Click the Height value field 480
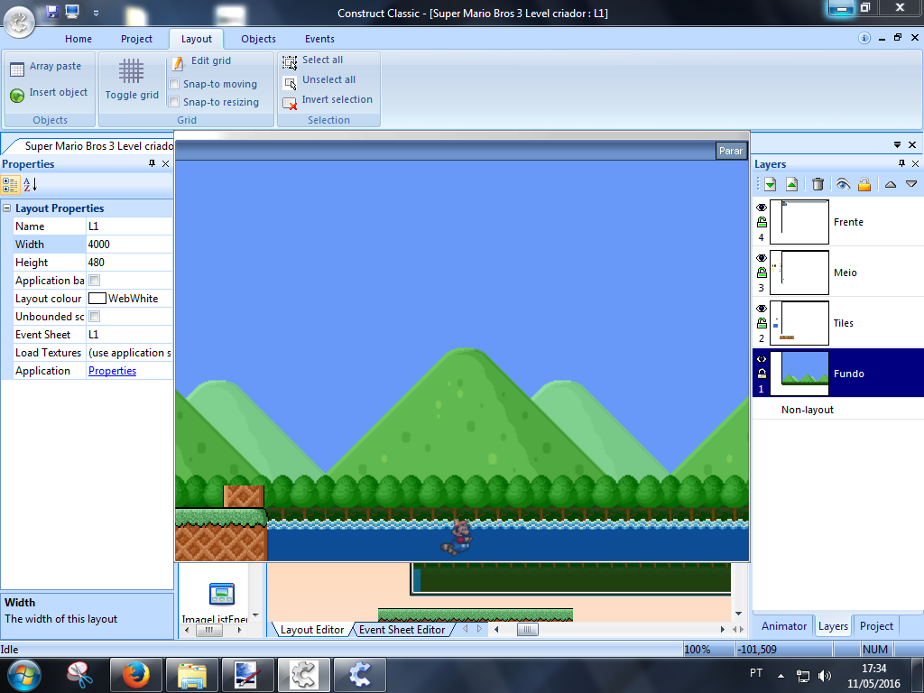The width and height of the screenshot is (924, 693). point(129,263)
